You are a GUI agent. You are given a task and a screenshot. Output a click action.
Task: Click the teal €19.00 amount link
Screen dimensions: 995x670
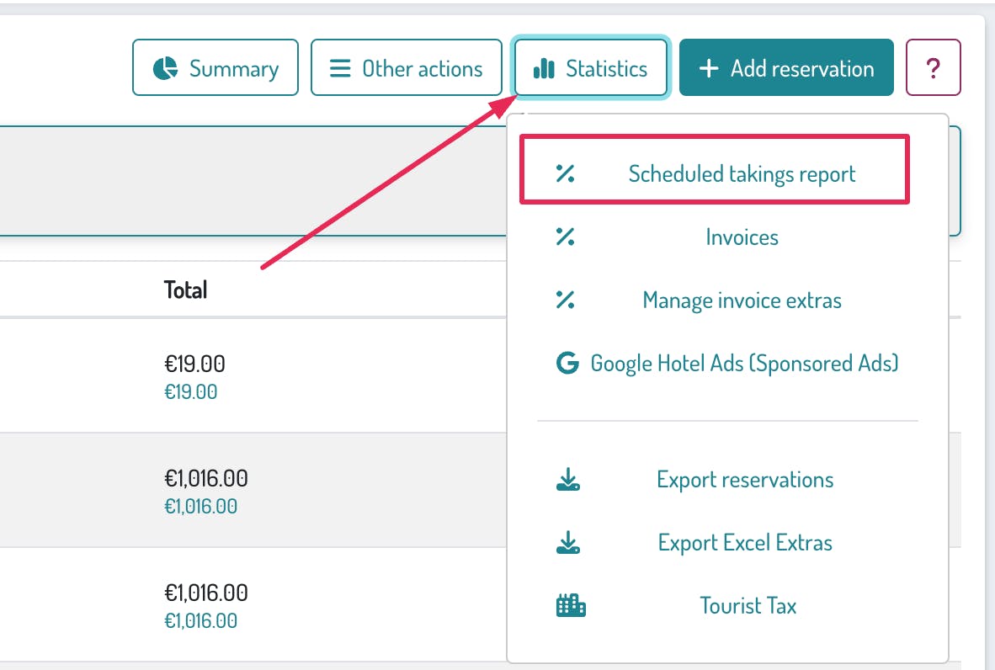point(190,391)
